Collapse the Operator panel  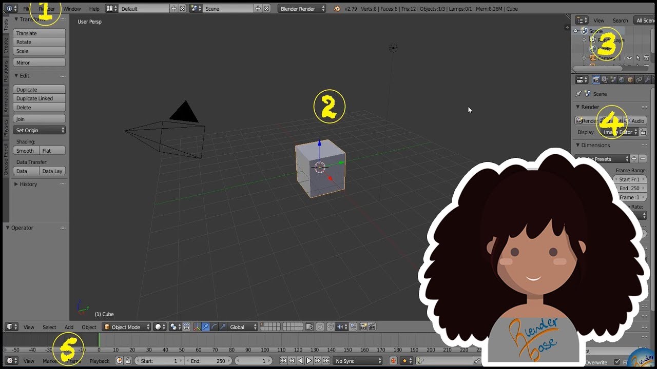pos(8,228)
